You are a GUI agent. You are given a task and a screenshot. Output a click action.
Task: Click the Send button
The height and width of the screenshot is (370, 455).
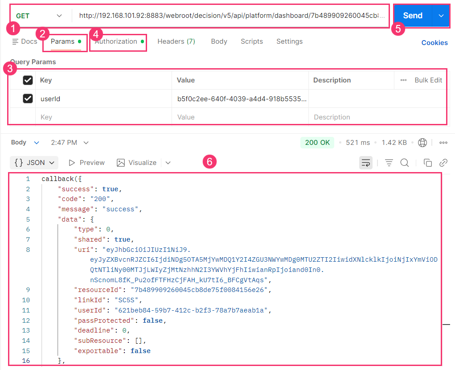pos(413,16)
